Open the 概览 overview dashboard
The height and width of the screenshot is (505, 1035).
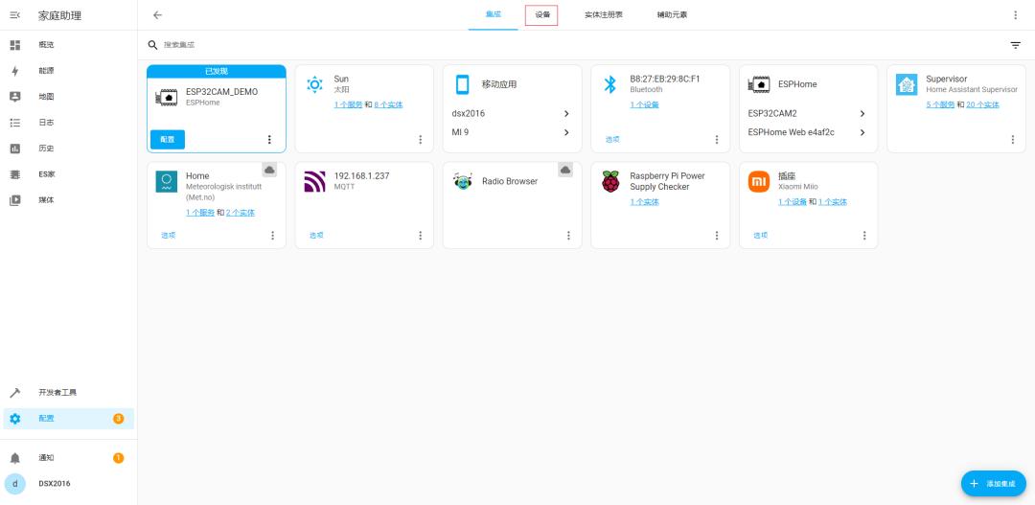(69, 45)
